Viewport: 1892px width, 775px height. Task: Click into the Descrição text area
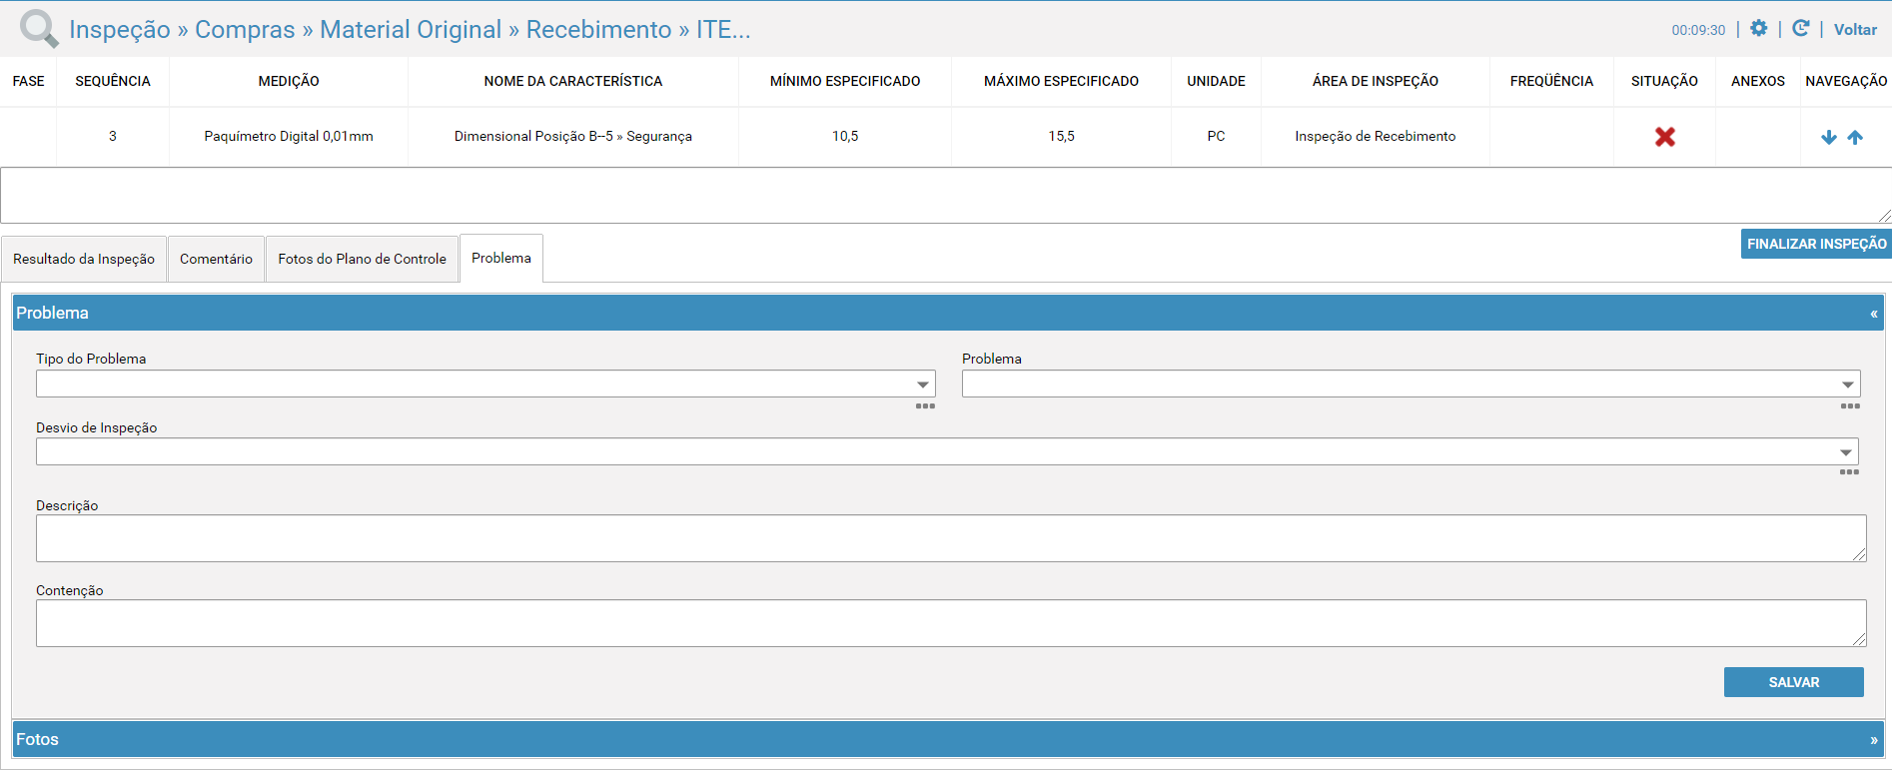[951, 538]
